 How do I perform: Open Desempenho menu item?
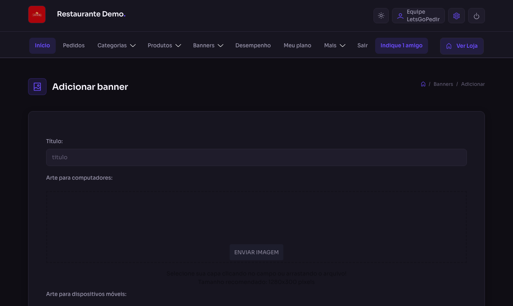click(x=253, y=45)
